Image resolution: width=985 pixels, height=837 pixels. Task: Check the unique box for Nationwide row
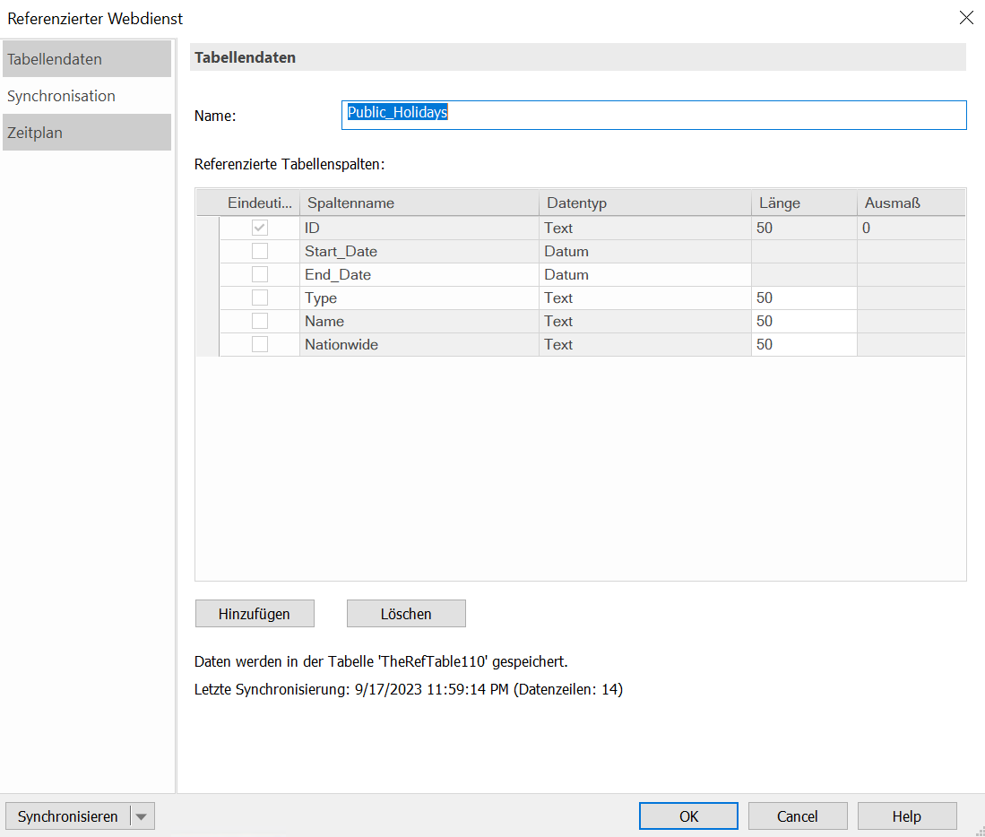(259, 344)
